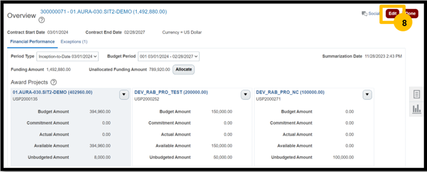The image size is (427, 172).
Task: Expand actions menu for 01.AURA-030.SIT2-DEMO project card
Action: (124, 95)
